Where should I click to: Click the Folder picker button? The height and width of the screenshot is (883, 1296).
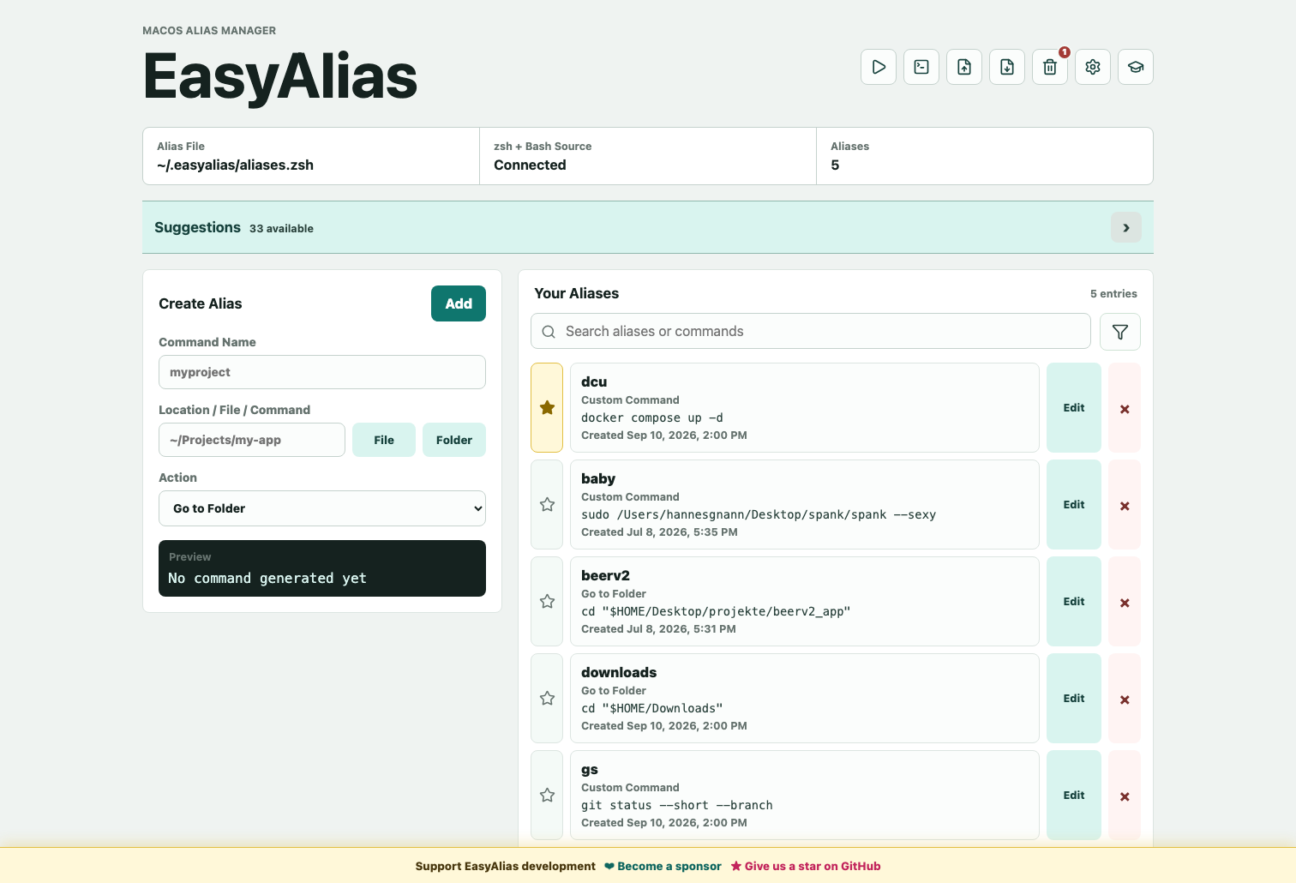[454, 440]
